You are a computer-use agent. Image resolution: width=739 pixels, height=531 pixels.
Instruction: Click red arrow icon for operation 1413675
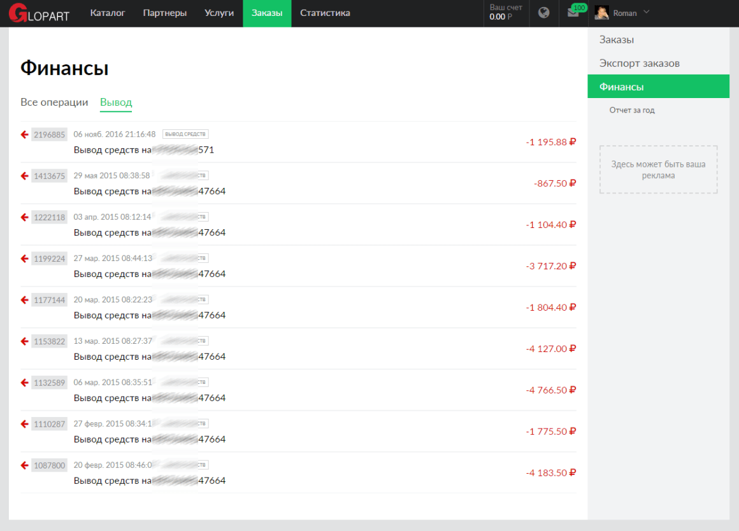[x=25, y=176]
